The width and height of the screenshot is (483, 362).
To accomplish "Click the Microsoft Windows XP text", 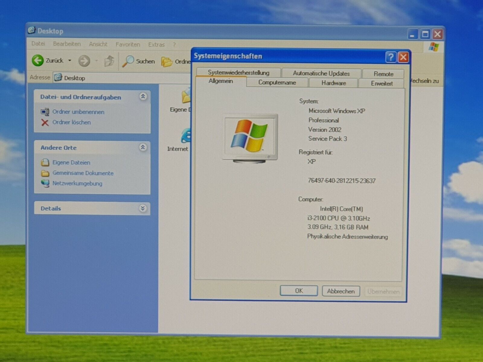I will (x=337, y=111).
